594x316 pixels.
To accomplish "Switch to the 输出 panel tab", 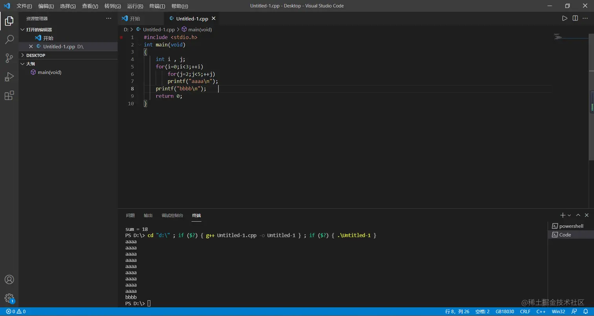I will tap(148, 215).
